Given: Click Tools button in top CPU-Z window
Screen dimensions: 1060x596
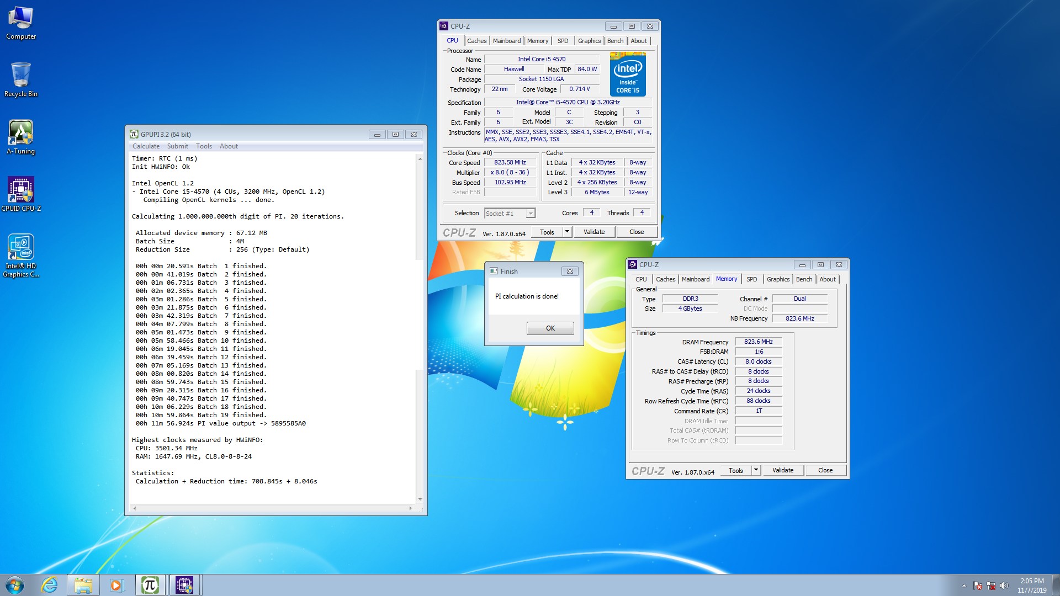Looking at the screenshot, I should coord(547,232).
